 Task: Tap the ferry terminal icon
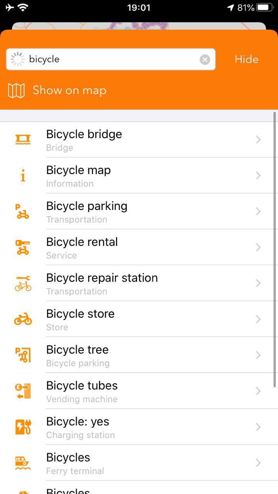[x=23, y=463]
